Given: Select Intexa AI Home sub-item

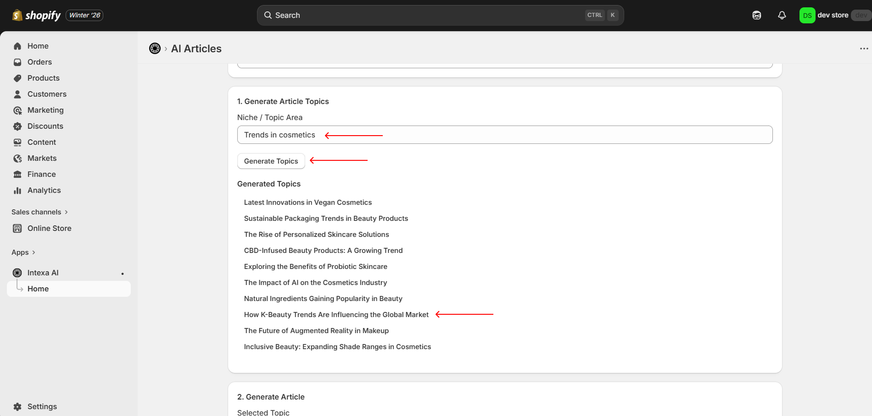Looking at the screenshot, I should [38, 289].
